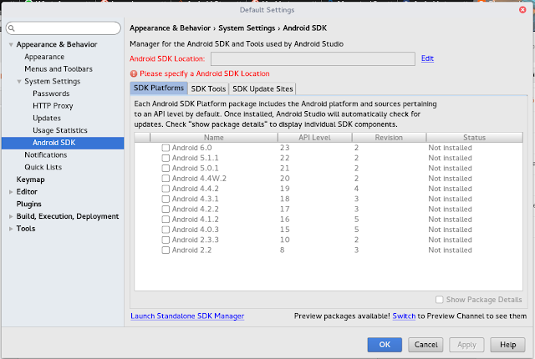Image resolution: width=535 pixels, height=359 pixels.
Task: Tick the Android 2.2 checkbox
Action: 166,250
